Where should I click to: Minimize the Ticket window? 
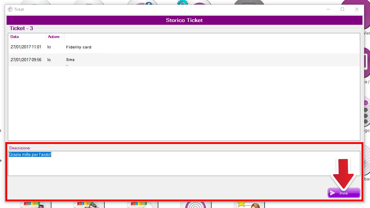[328, 9]
